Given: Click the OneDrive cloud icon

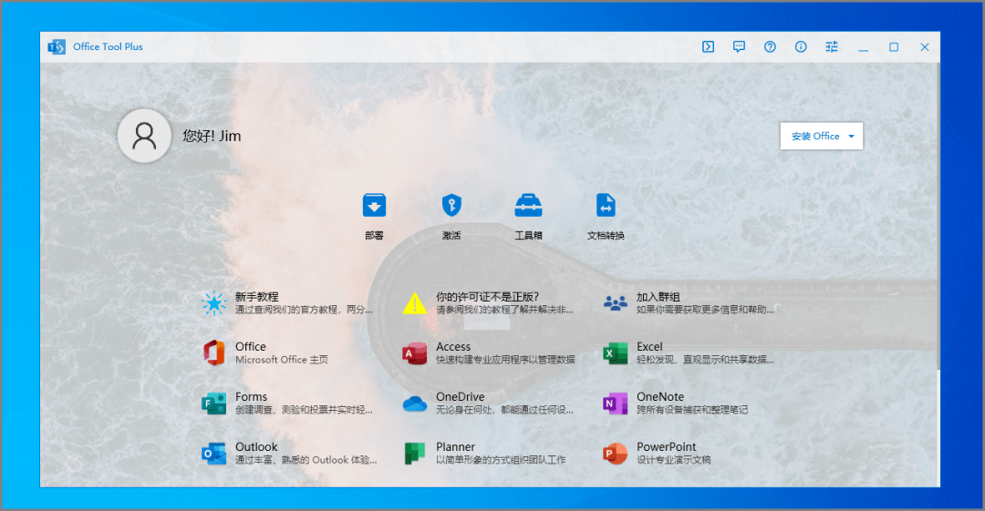Looking at the screenshot, I should click(415, 404).
